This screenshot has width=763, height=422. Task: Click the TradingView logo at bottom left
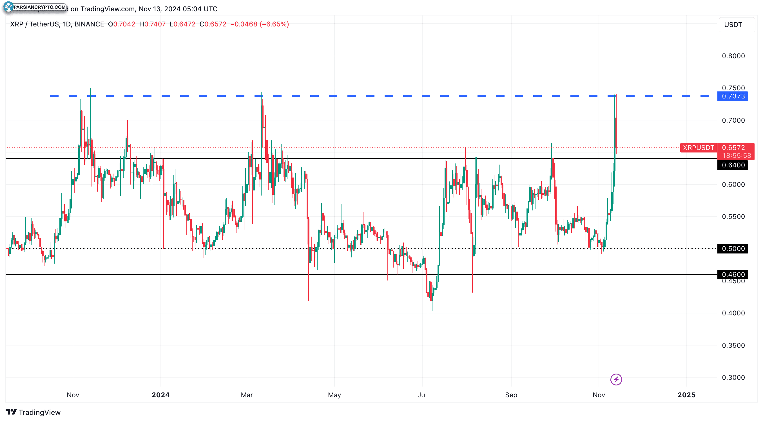click(11, 412)
